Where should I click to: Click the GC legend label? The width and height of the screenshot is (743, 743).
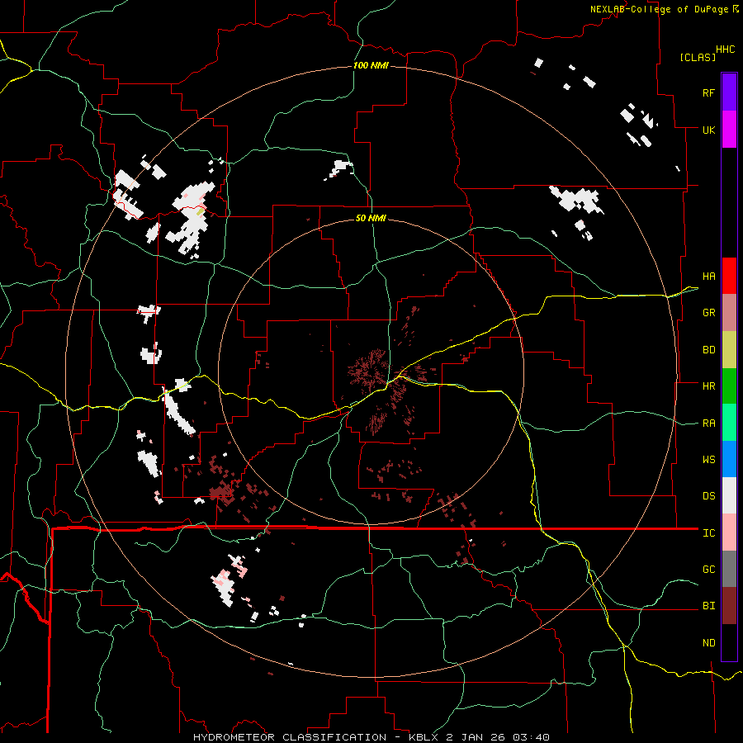coord(709,570)
